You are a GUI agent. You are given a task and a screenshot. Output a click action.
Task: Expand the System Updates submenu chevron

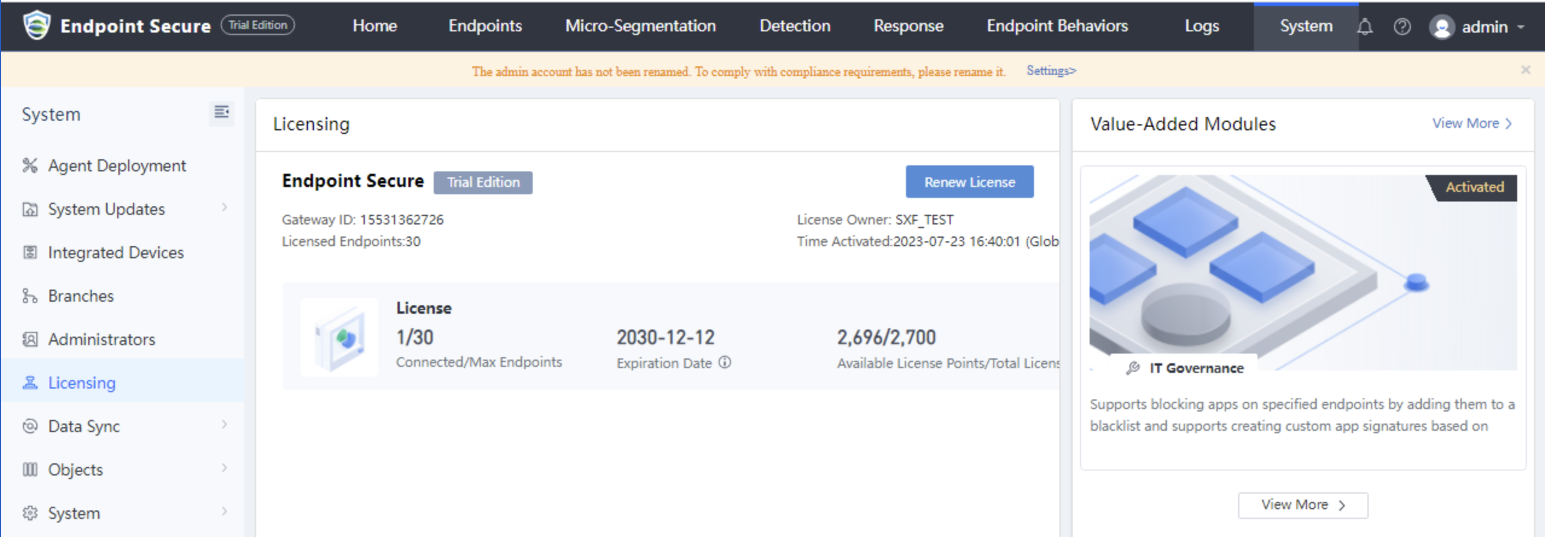[225, 208]
